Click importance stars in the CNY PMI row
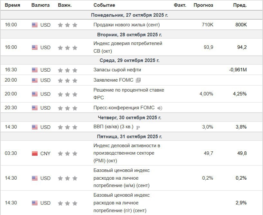This screenshot has height=215, width=263. click(x=68, y=154)
